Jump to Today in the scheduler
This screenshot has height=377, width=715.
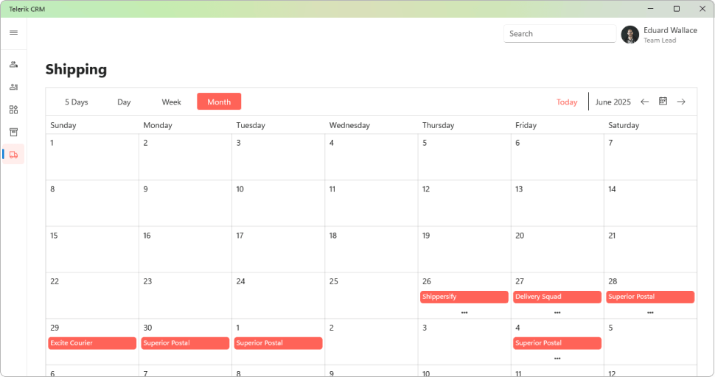(567, 102)
